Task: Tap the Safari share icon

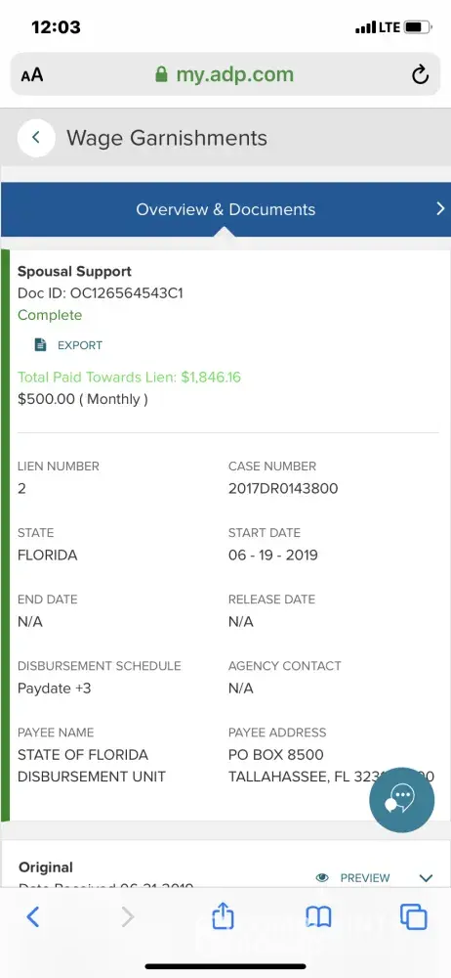Action: (x=223, y=917)
